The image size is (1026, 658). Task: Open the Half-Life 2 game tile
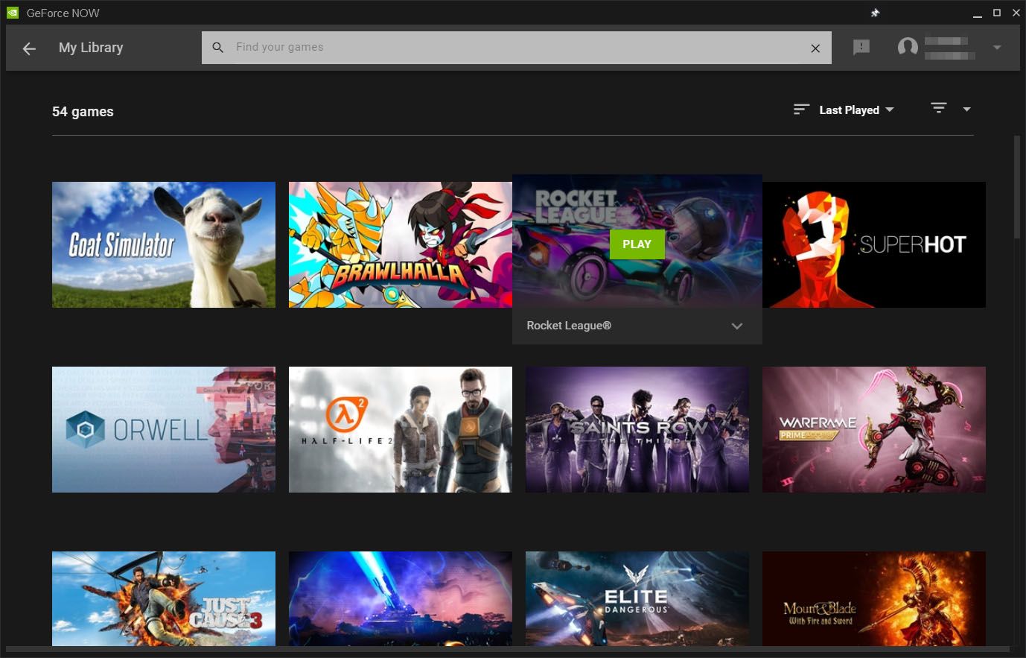click(400, 429)
